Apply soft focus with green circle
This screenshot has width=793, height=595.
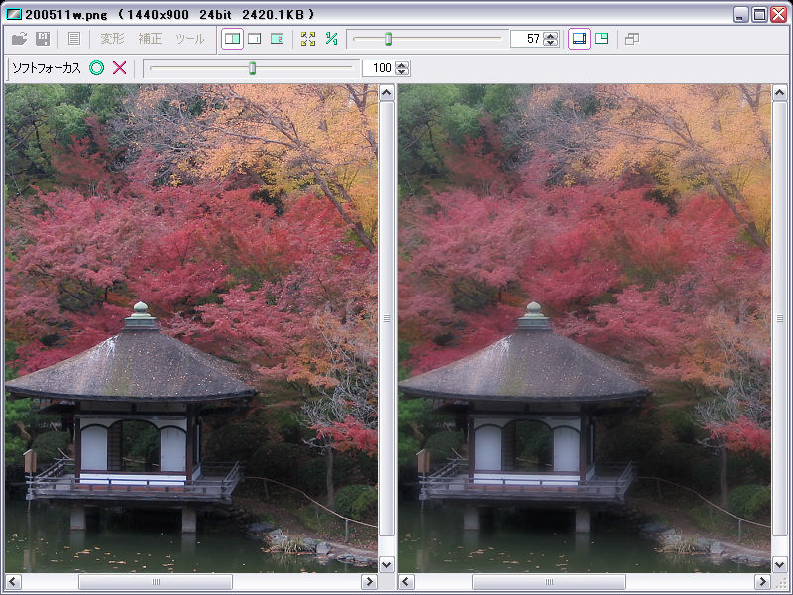[x=96, y=68]
